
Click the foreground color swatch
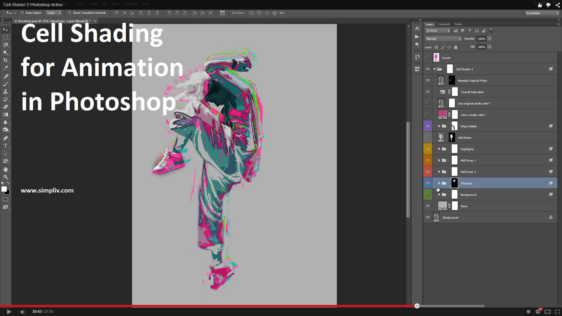coord(4,189)
